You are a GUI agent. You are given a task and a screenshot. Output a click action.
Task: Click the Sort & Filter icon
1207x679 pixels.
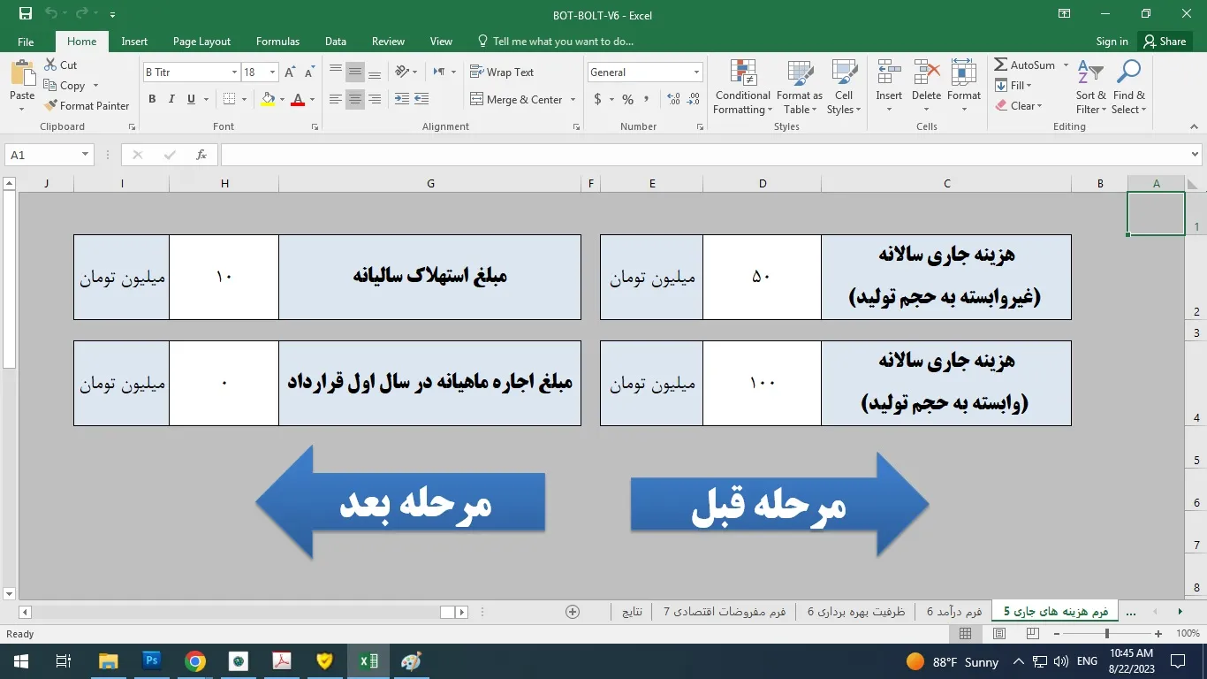(x=1090, y=88)
